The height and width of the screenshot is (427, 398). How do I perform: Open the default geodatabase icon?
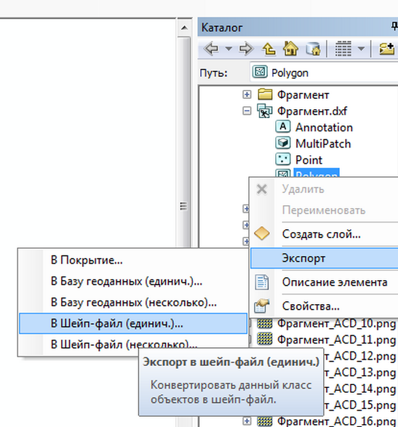(x=313, y=49)
